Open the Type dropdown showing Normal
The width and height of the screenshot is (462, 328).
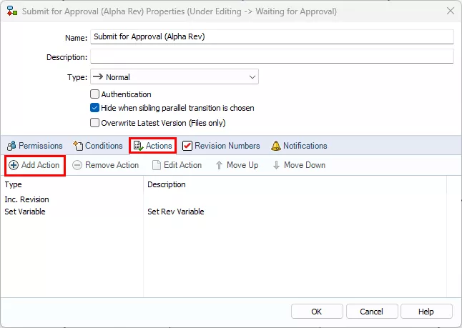pos(174,77)
